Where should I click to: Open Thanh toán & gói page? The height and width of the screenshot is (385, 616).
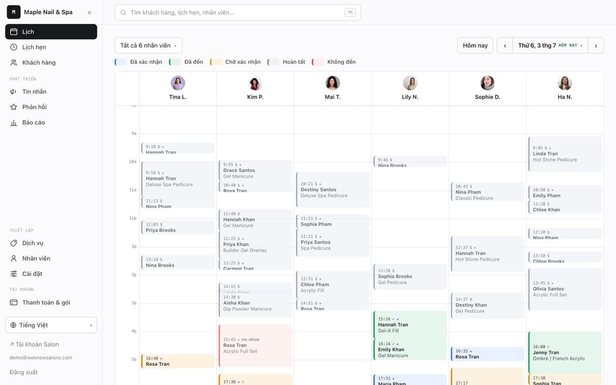(x=51, y=303)
